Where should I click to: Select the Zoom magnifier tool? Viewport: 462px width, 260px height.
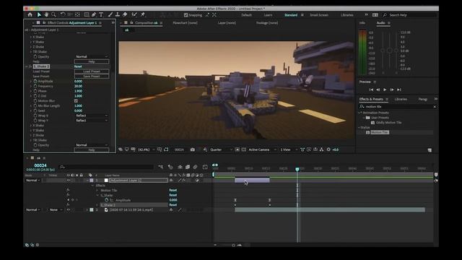(53, 14)
